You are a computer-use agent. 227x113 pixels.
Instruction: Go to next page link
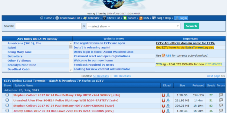(x=214, y=76)
